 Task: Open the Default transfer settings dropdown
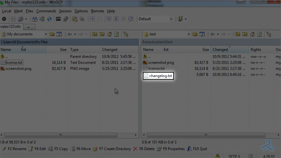(171, 19)
